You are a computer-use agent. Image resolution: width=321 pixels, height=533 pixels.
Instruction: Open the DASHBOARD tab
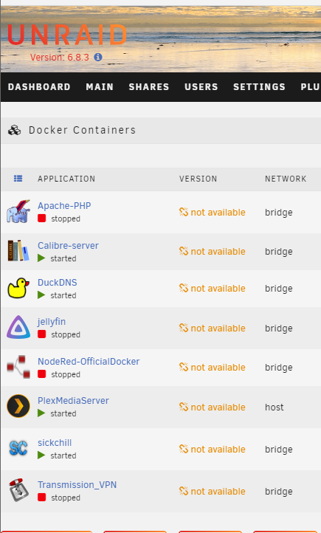point(39,87)
